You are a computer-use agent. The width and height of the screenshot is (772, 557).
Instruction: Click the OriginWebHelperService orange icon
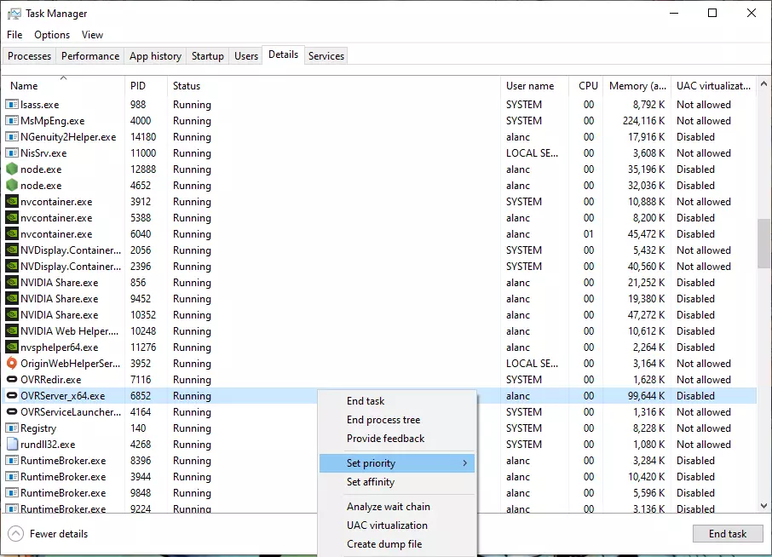[12, 364]
